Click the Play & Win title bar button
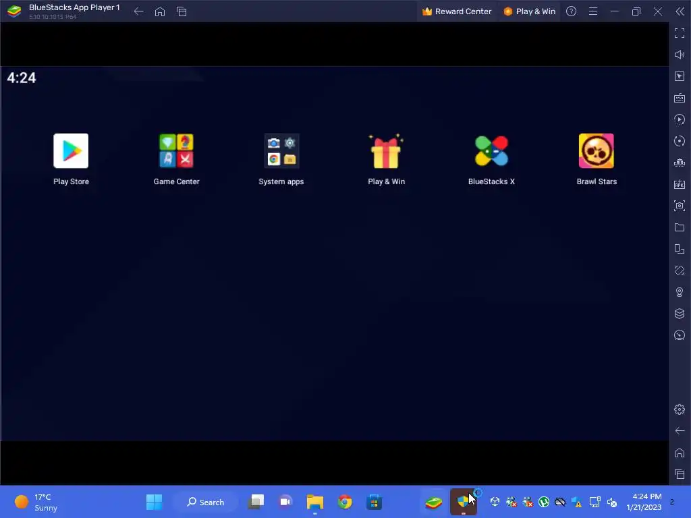 529,11
